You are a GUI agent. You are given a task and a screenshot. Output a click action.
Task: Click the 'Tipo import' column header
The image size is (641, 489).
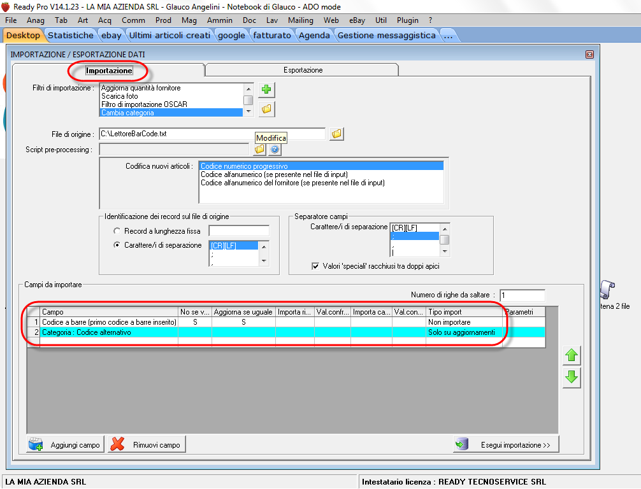tap(464, 312)
